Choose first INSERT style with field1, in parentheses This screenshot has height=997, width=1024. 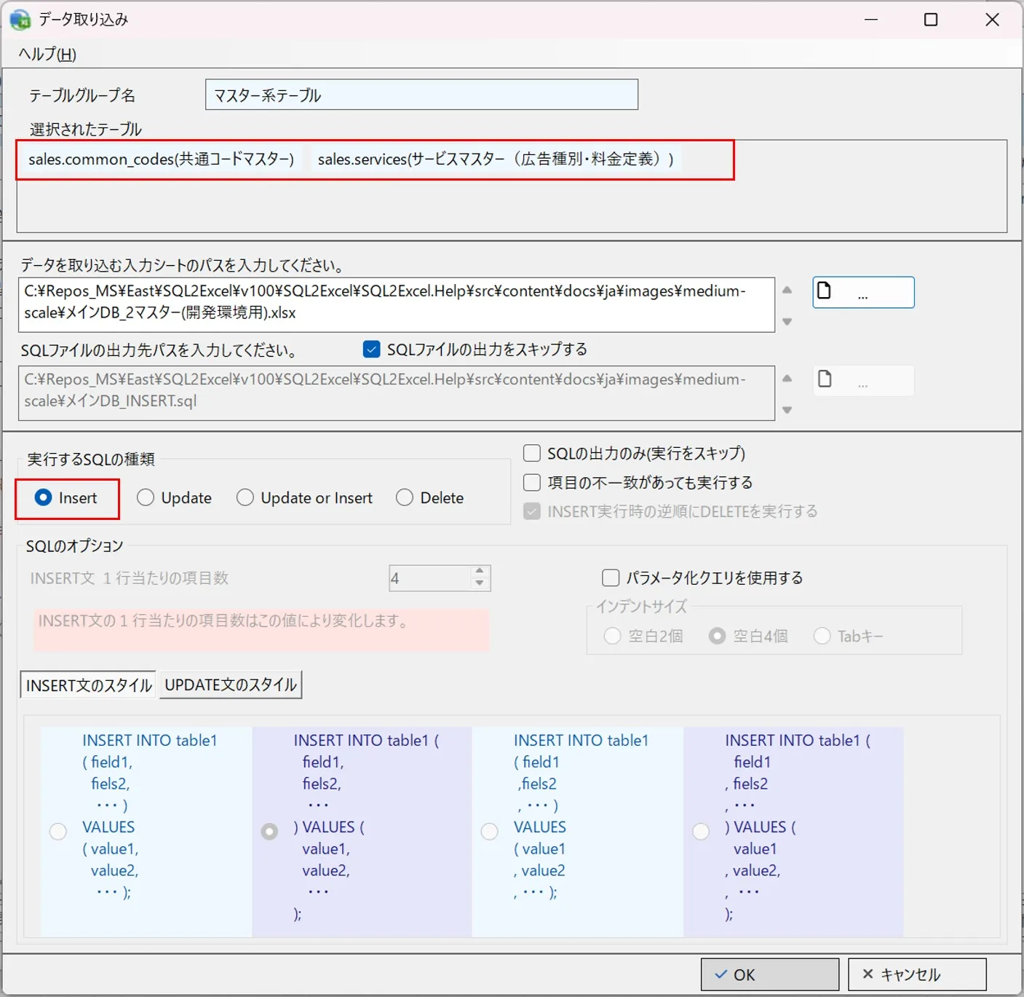click(58, 832)
